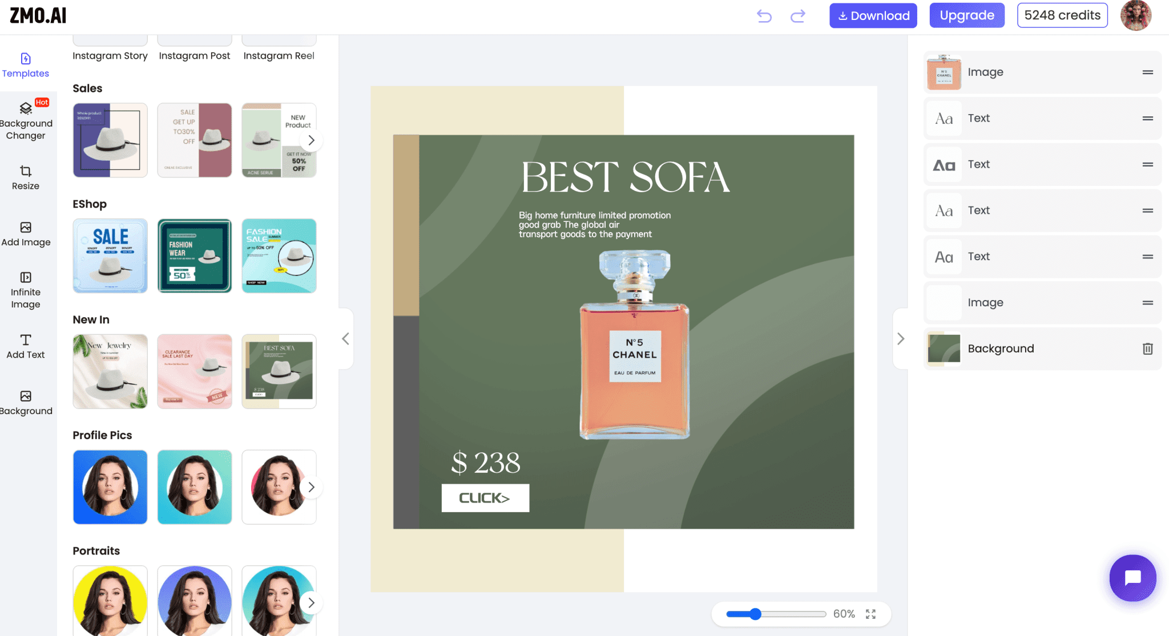This screenshot has width=1169, height=636.
Task: Click reorder handle of lower Image layer
Action: click(x=1148, y=303)
